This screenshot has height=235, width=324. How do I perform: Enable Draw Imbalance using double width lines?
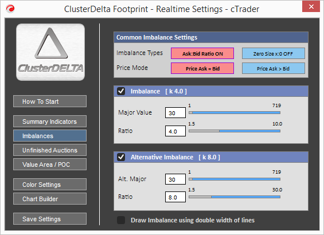pos(121,220)
